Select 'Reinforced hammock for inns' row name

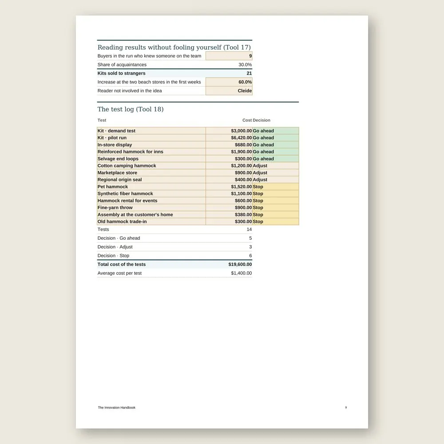pyautogui.click(x=130, y=152)
